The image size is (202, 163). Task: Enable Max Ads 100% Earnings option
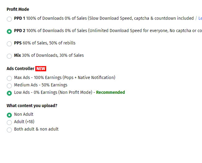click(9, 78)
